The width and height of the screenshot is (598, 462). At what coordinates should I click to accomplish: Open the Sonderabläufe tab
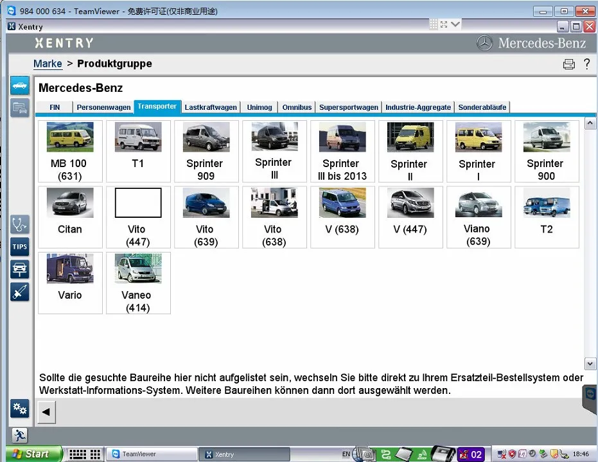[482, 107]
